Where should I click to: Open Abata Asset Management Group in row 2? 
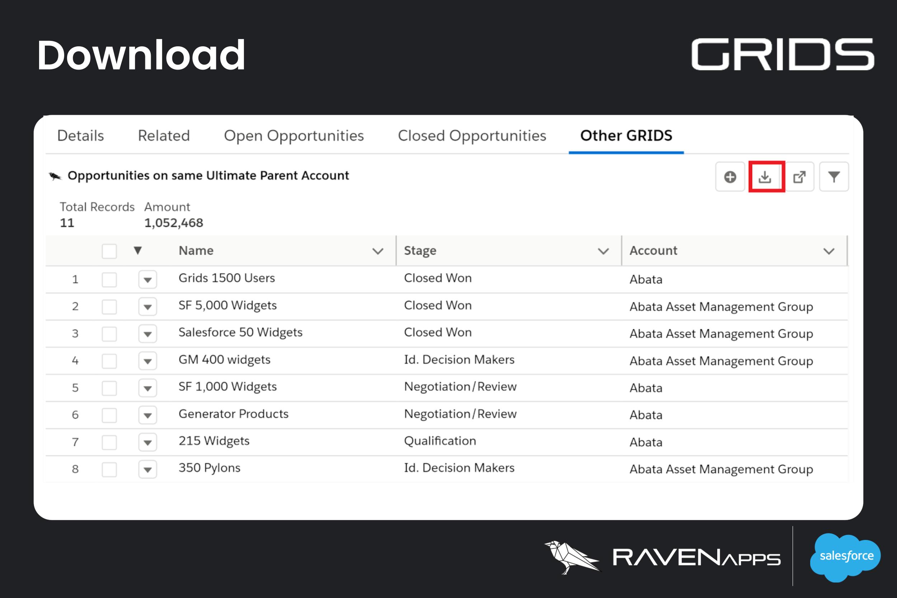point(721,307)
